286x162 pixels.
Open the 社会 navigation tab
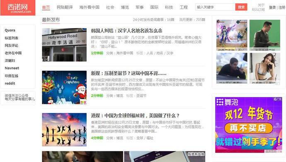pos(110,7)
